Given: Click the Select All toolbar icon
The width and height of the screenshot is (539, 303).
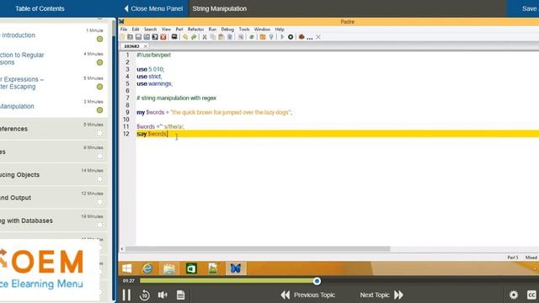Looking at the screenshot, I should tap(230, 37).
